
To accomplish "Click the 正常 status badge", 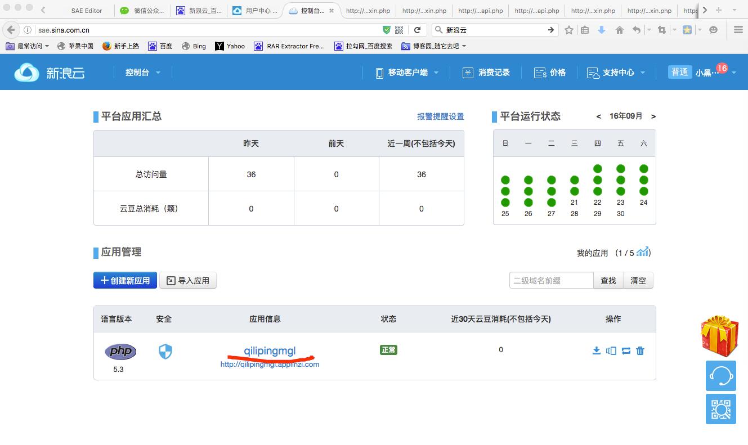I will click(x=388, y=350).
